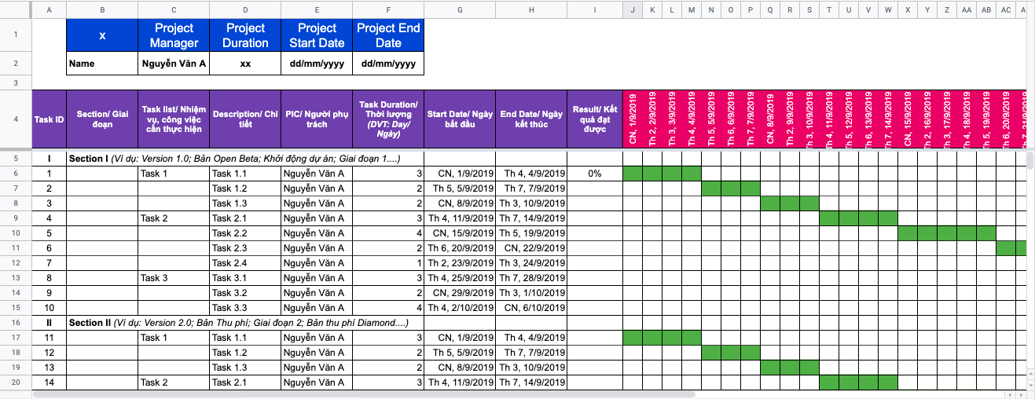
Task: Select start date 'Th 4, 25/9/2019'
Action: (x=460, y=278)
